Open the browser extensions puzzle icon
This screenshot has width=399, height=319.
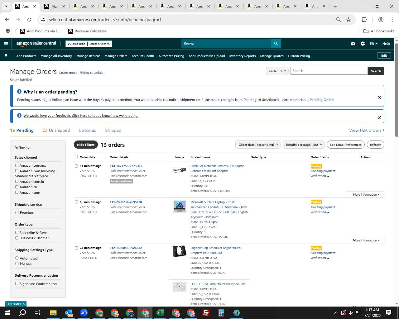tap(364, 20)
